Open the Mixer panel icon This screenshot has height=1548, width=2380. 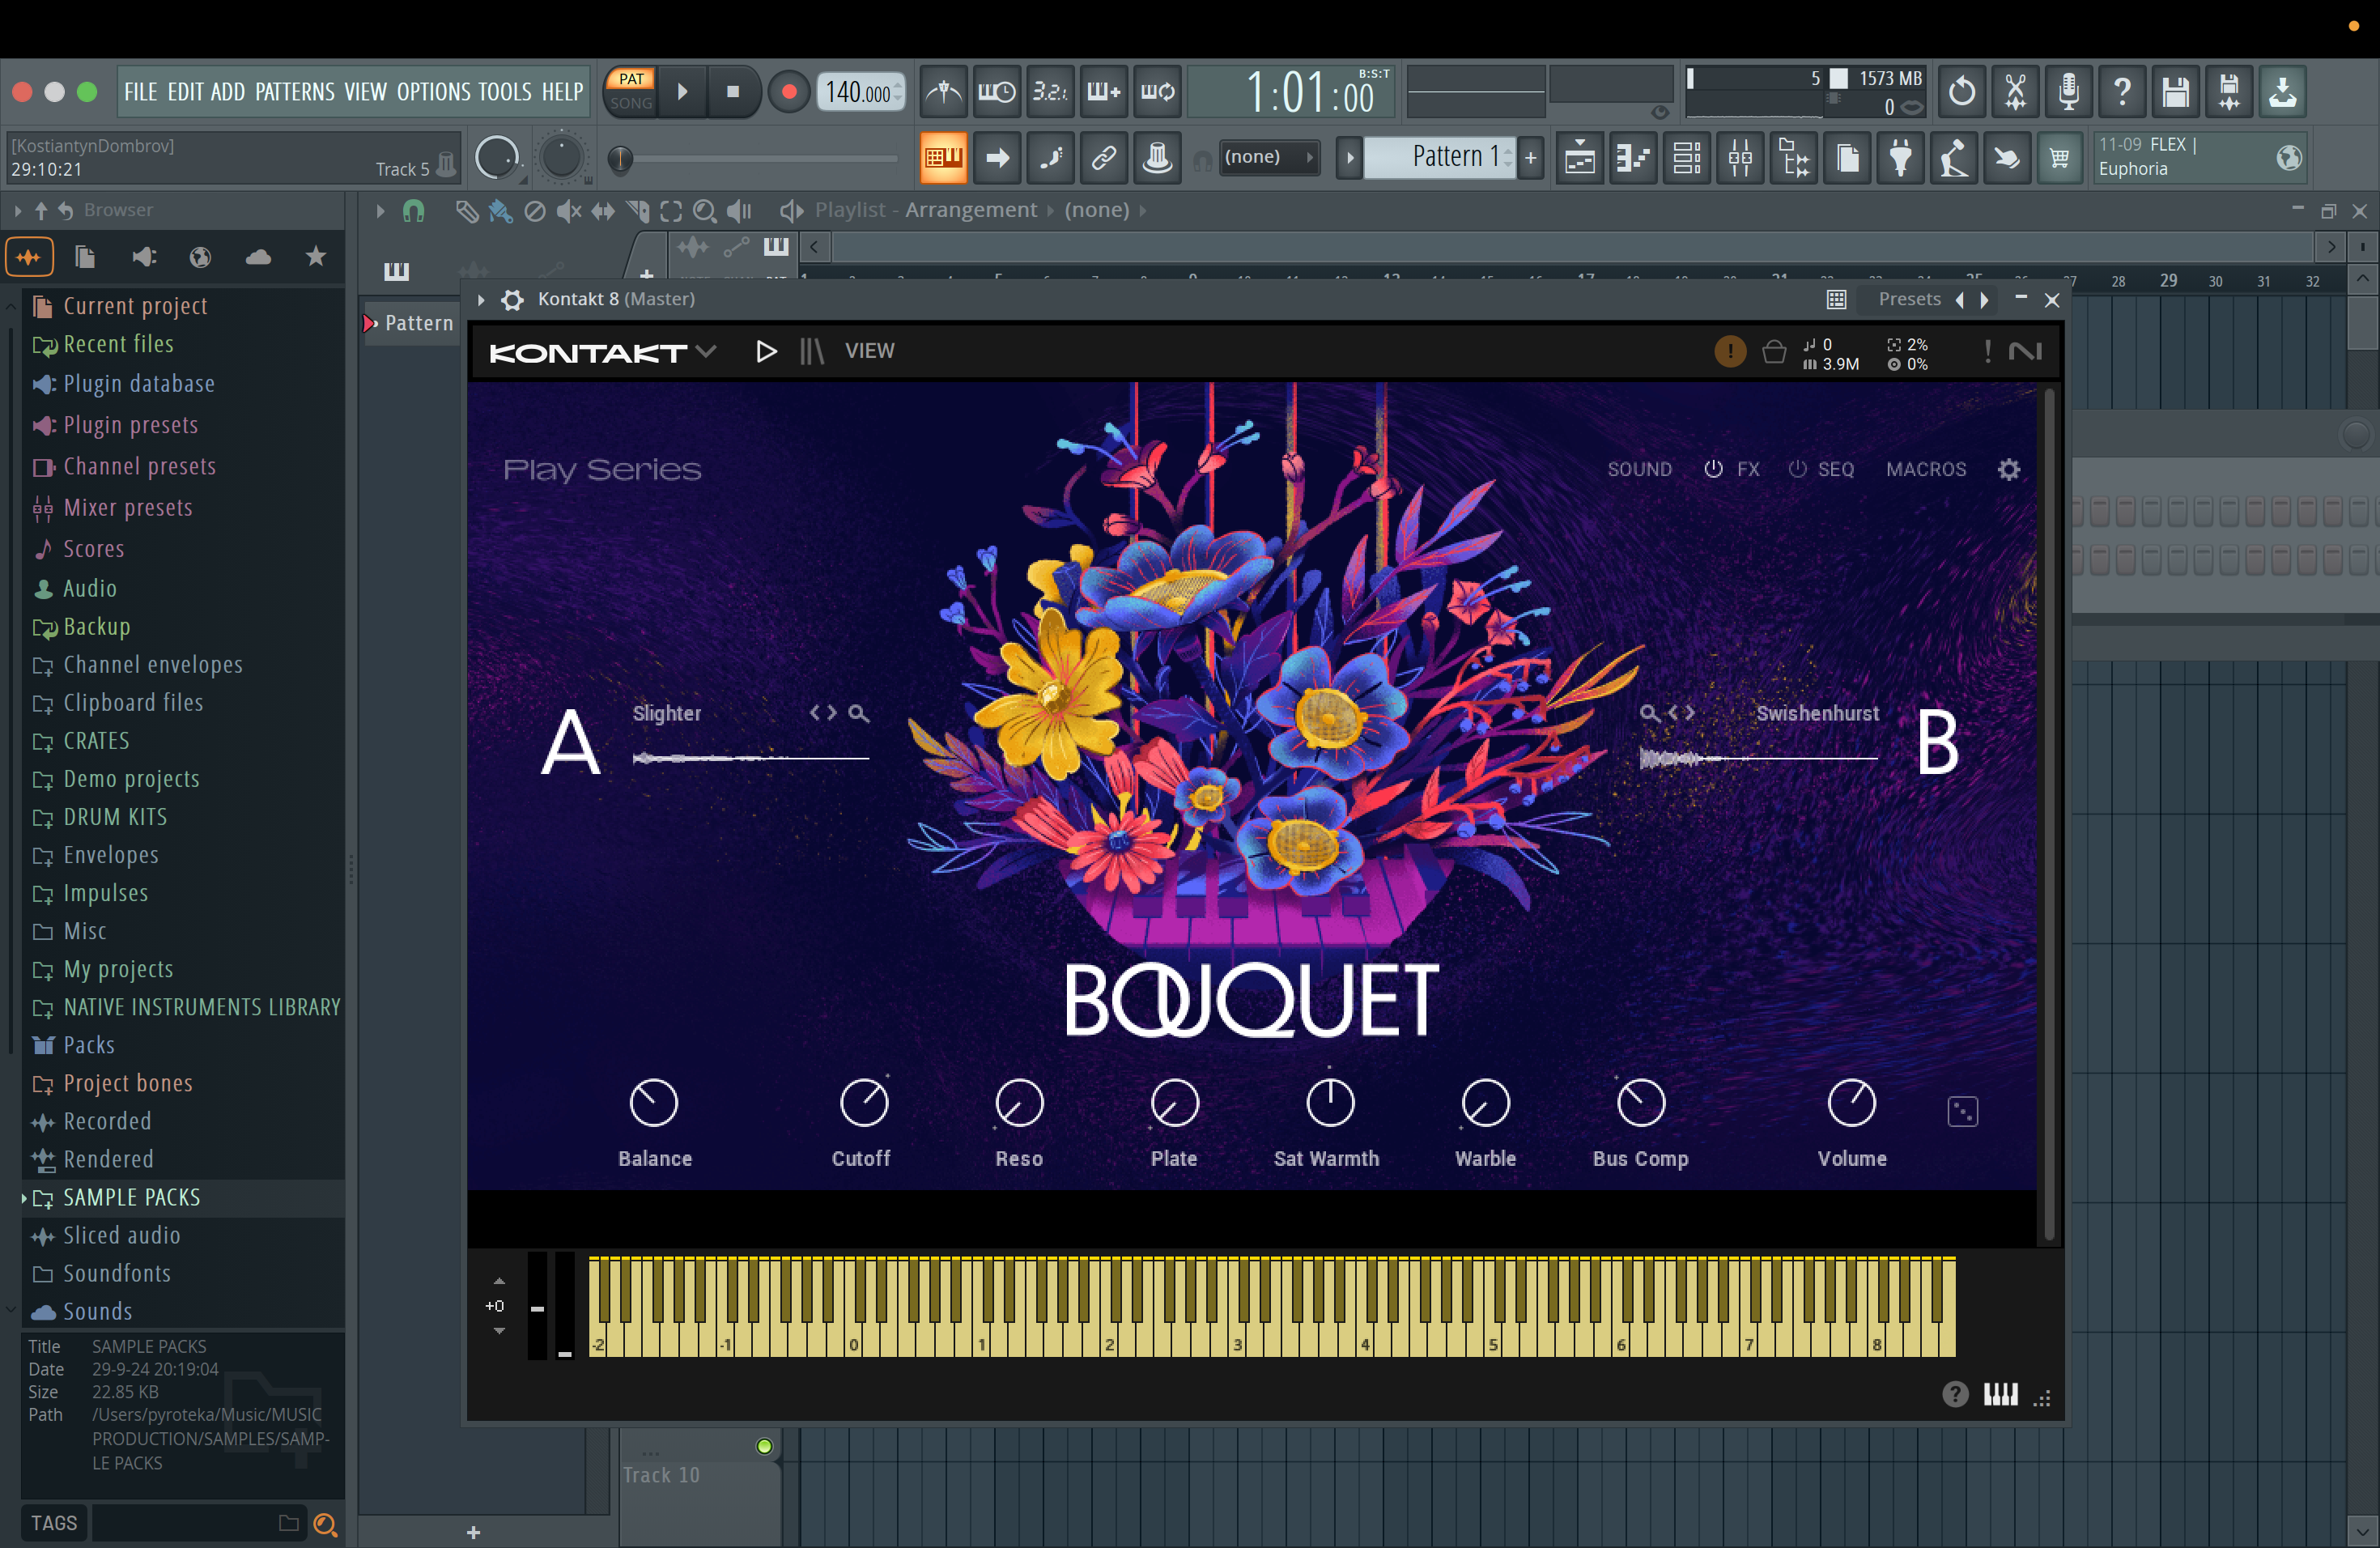click(1740, 157)
